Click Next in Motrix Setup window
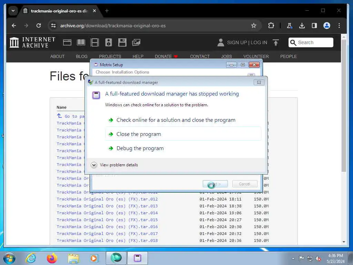Screen dimensions: 353x265 click(x=215, y=184)
